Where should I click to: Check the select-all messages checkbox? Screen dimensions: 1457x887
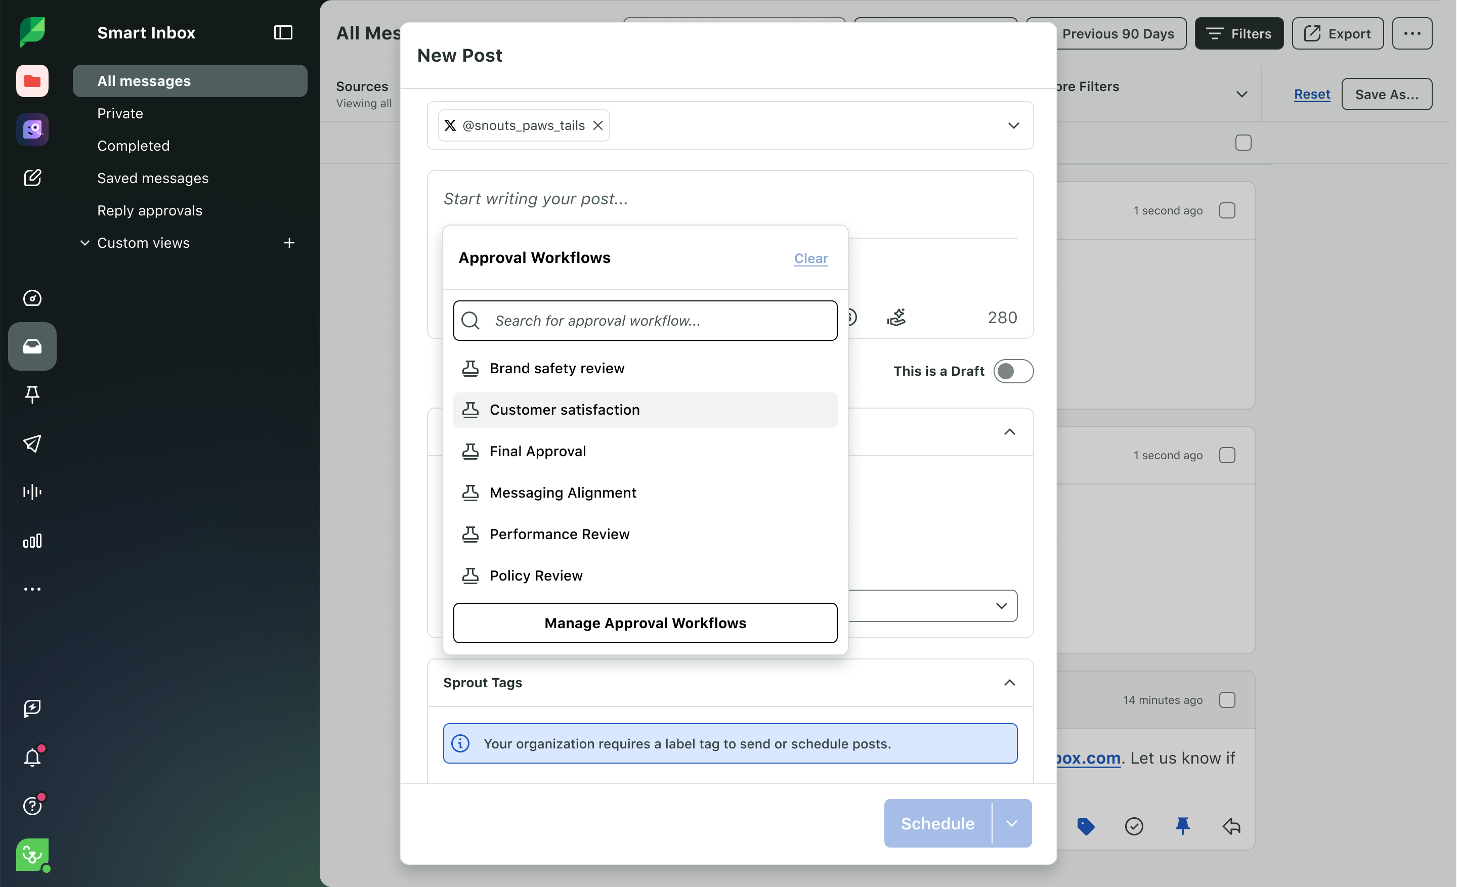point(1243,143)
